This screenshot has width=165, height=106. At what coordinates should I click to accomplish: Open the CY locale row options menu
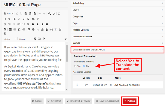point(77,85)
